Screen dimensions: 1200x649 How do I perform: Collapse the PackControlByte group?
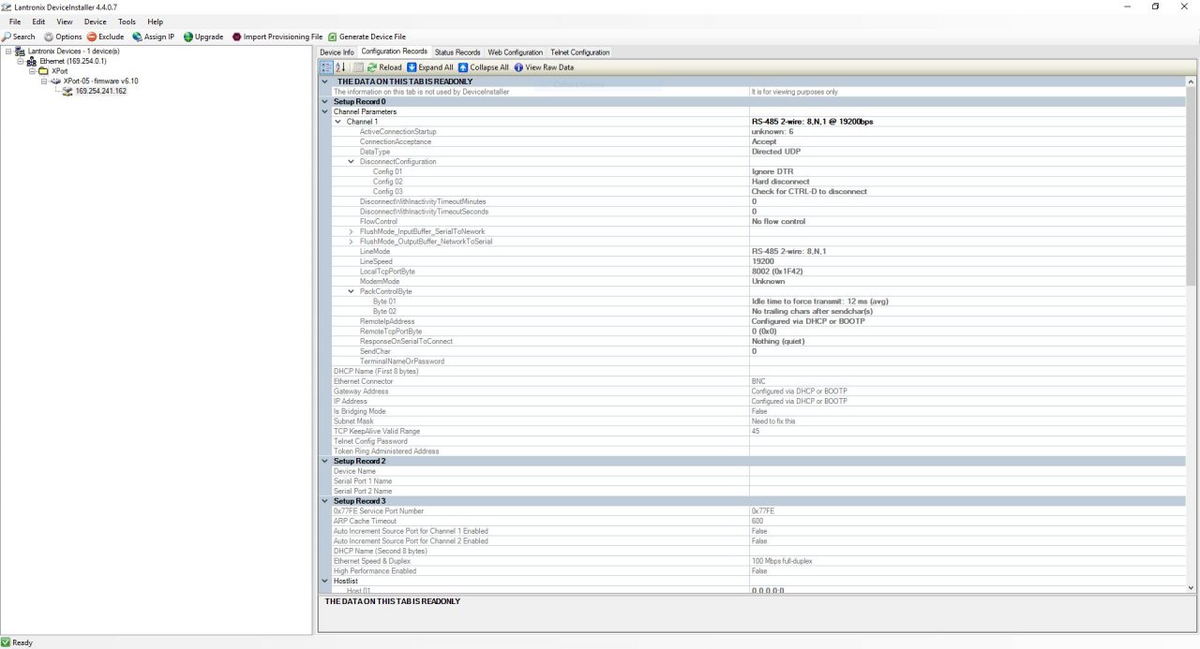point(352,291)
